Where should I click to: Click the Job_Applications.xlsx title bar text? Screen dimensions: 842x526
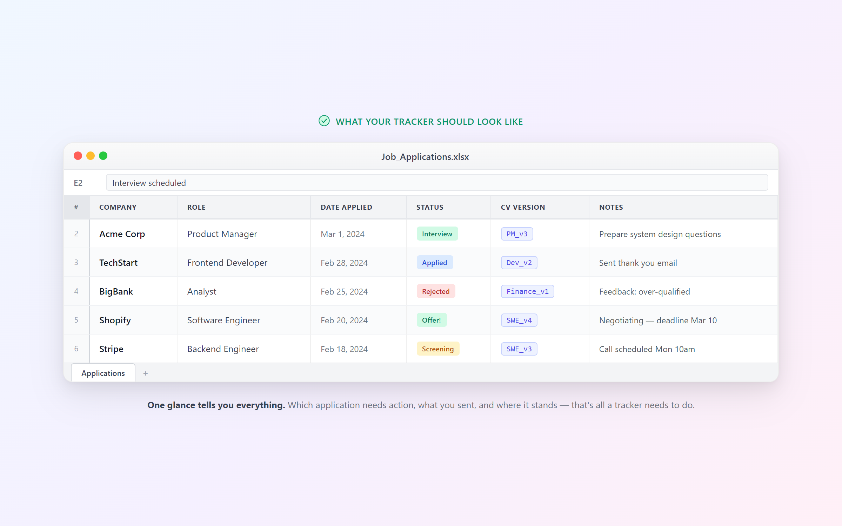[x=425, y=157]
